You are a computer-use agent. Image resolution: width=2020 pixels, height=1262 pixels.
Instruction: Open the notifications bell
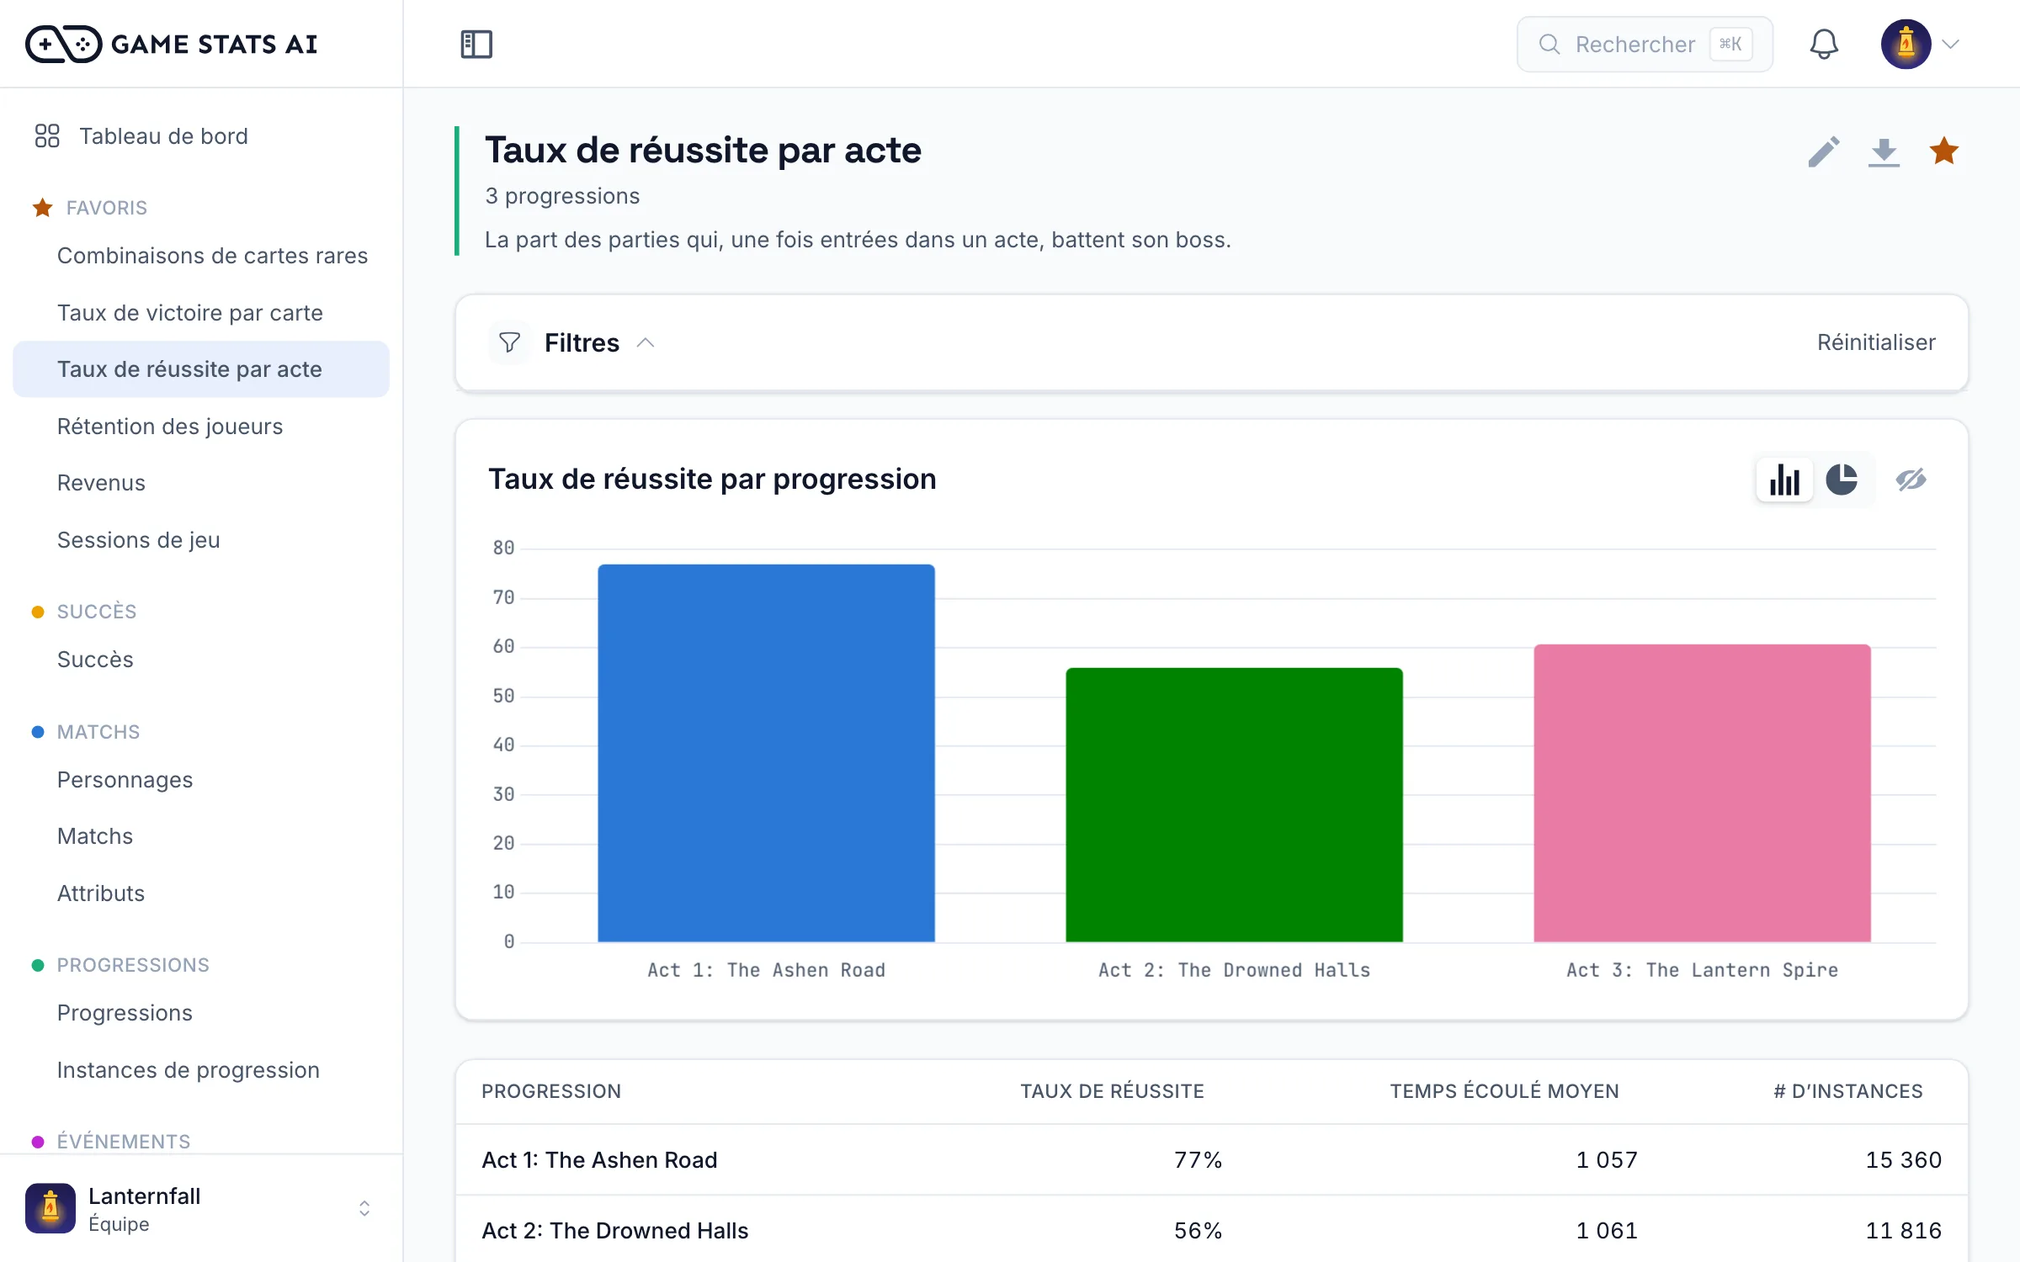[1824, 44]
